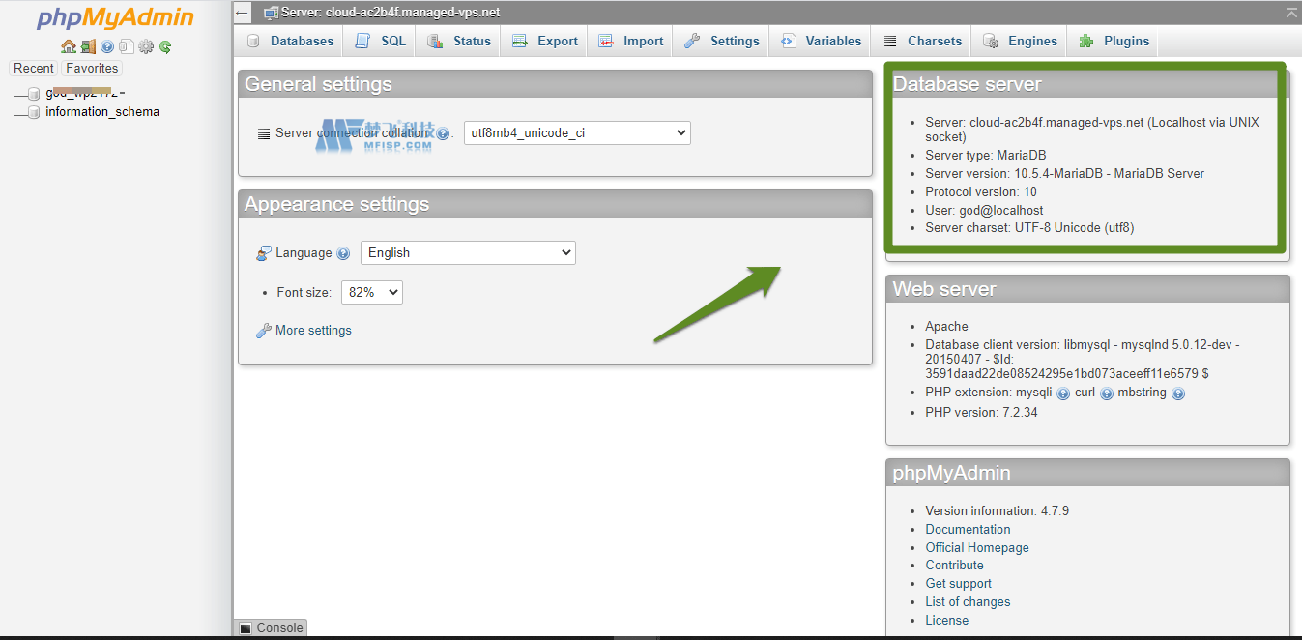The image size is (1302, 640).
Task: Select information_schema database in tree
Action: coord(102,112)
